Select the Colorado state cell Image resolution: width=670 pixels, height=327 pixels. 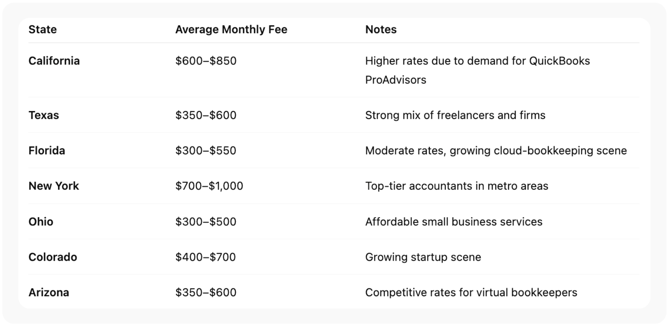pyautogui.click(x=53, y=257)
